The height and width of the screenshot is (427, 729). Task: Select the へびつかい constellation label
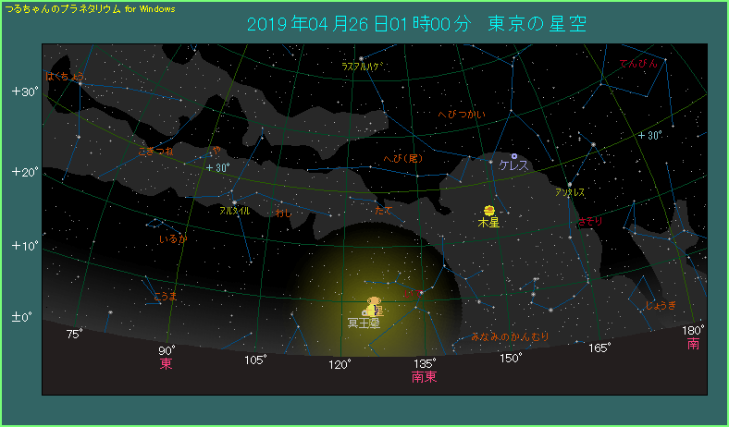[x=461, y=115]
